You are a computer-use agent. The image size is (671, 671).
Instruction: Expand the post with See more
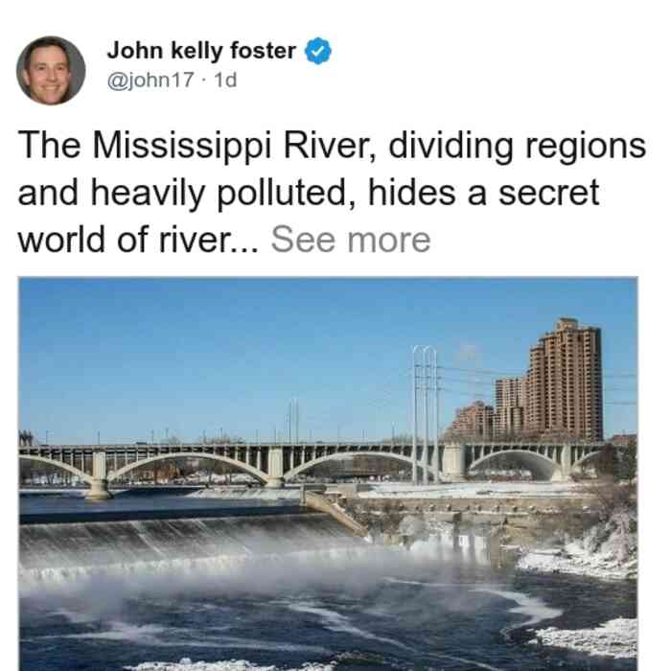pyautogui.click(x=351, y=240)
